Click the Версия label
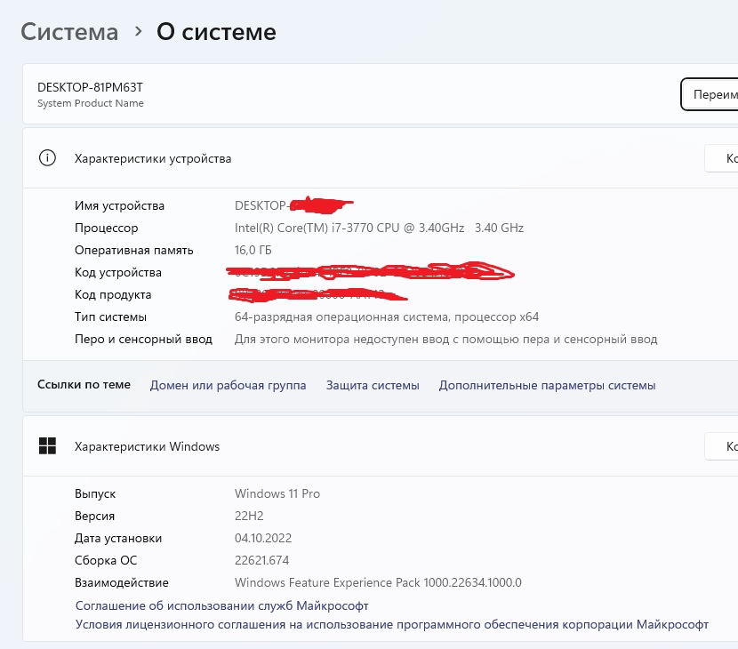Screen dimensions: 738x649 point(94,516)
